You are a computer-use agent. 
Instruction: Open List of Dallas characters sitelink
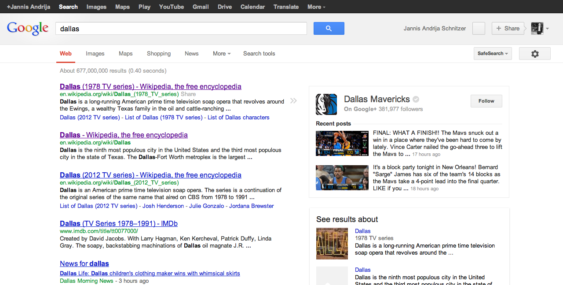click(x=238, y=117)
